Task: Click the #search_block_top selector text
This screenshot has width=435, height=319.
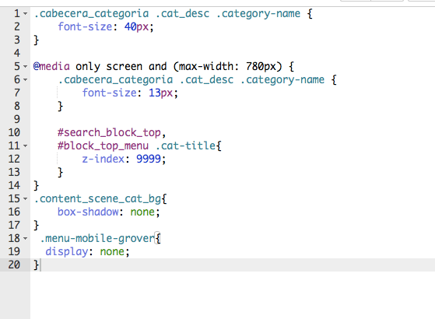Action: click(109, 133)
